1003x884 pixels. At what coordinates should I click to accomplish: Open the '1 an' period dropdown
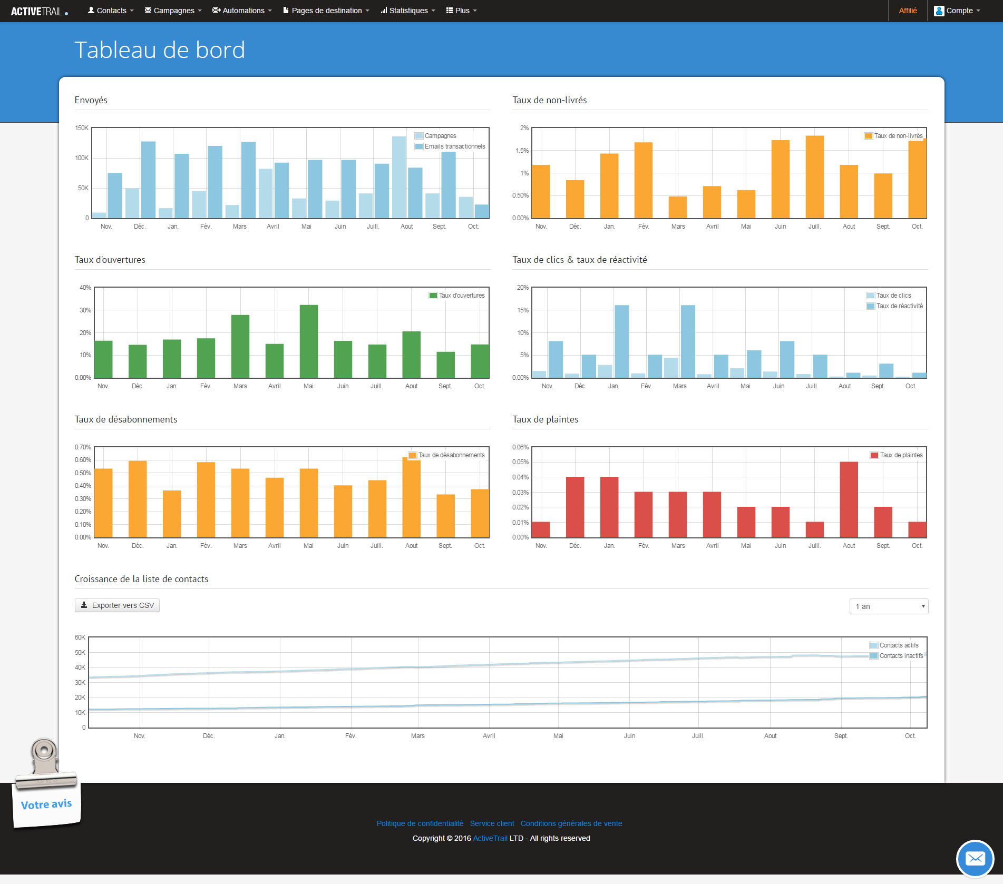tap(889, 606)
